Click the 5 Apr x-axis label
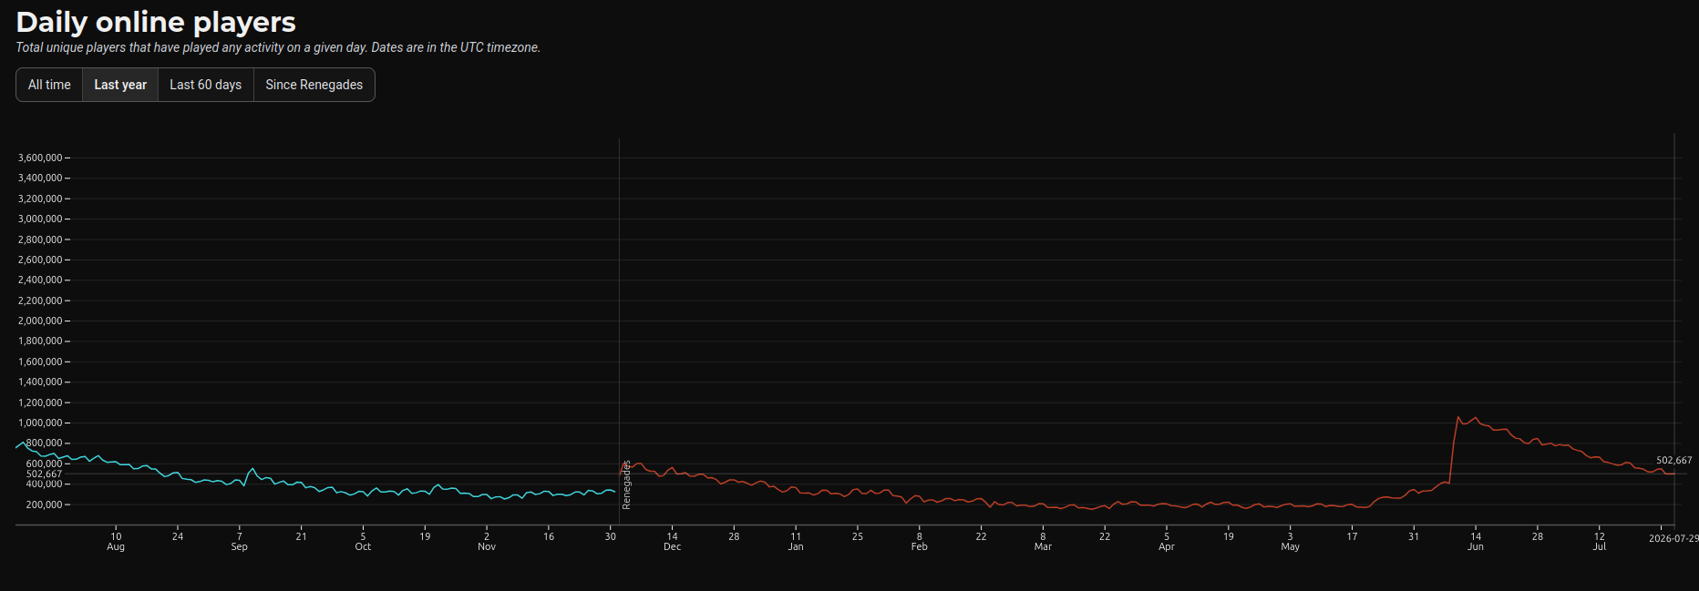 point(1167,542)
